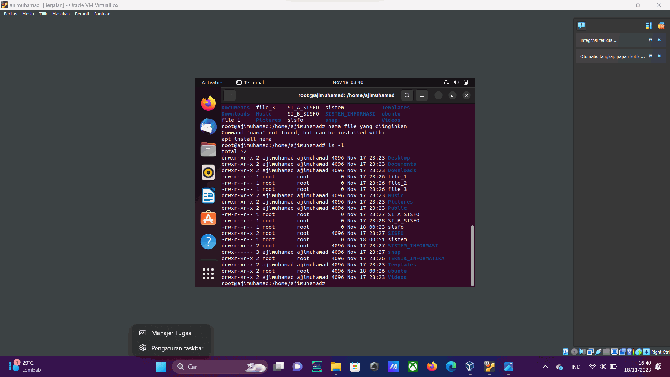Image resolution: width=670 pixels, height=377 pixels.
Task: Click the USB devices status icon
Action: (598, 352)
